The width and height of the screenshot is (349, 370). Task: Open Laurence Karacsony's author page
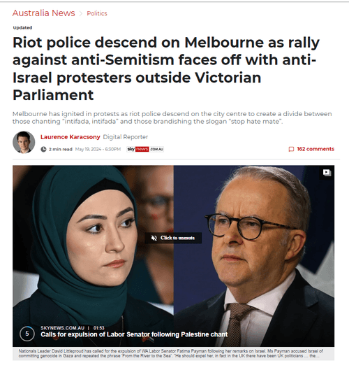70,137
